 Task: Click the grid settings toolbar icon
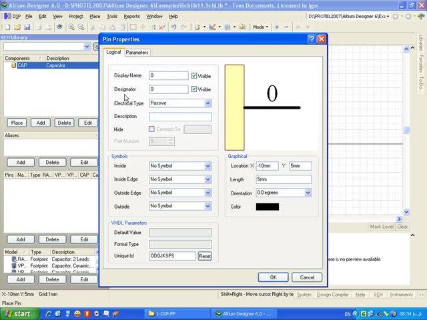[227, 27]
